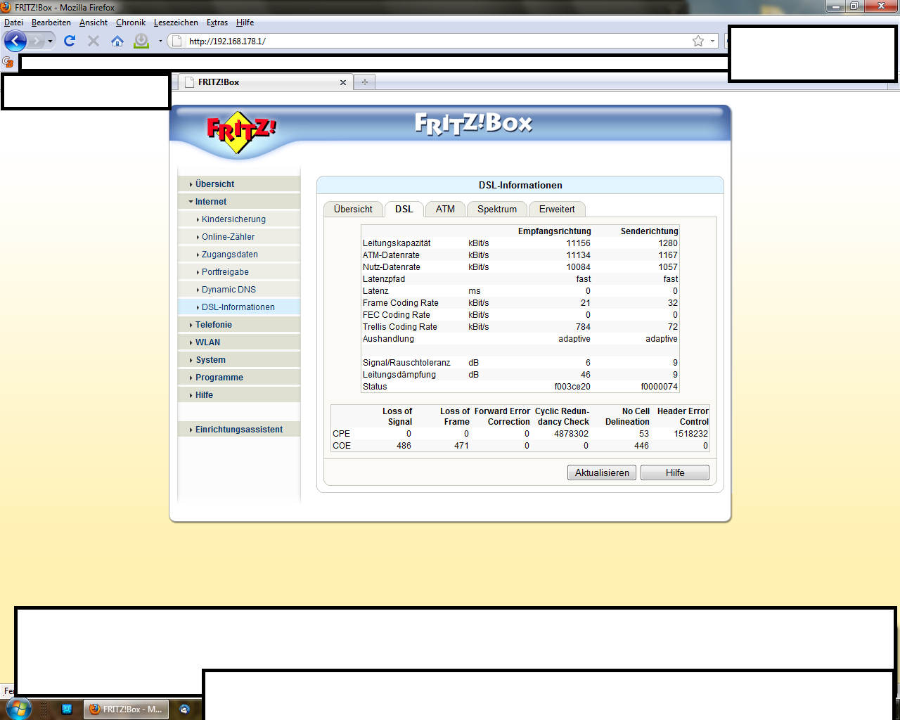Open the back/forward history dropdown arrow
900x720 pixels.
[50, 41]
